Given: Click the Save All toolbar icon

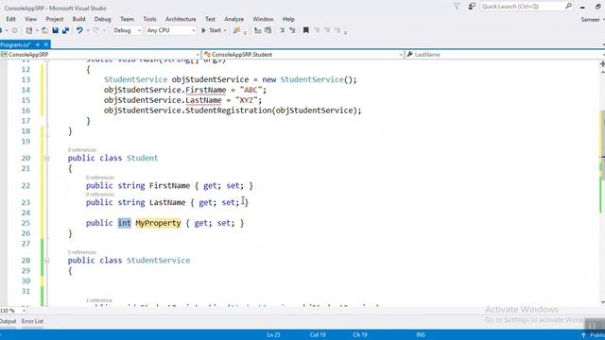Looking at the screenshot, I should (x=65, y=30).
